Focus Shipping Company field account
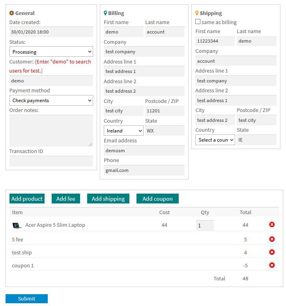This screenshot has height=306, width=286. coord(236,61)
